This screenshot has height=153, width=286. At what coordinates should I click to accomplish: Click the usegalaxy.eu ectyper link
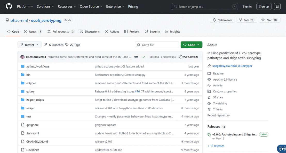[x=232, y=66]
